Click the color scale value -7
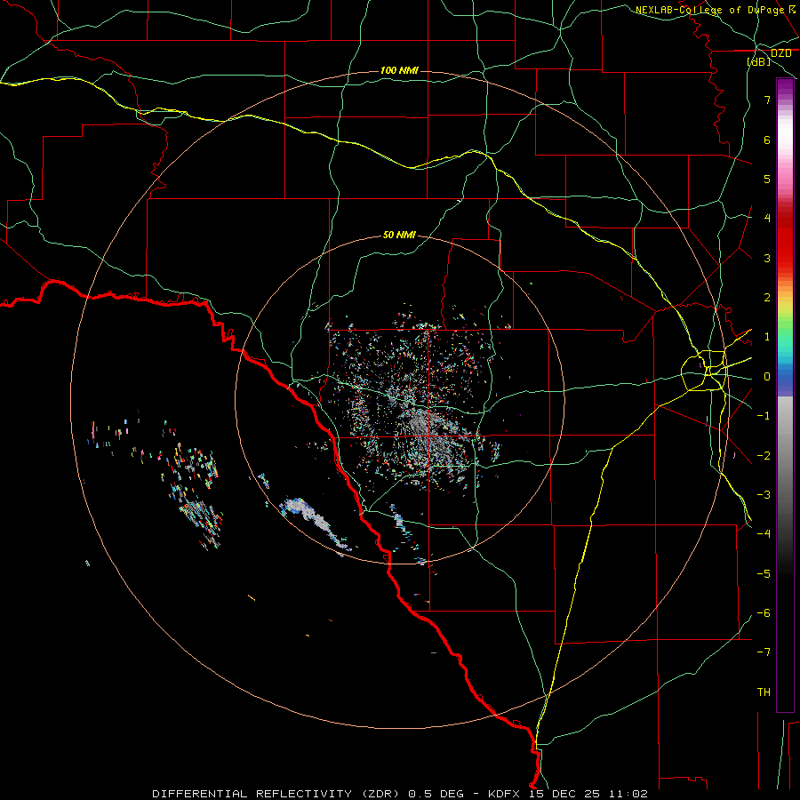The image size is (800, 800). pos(764,652)
